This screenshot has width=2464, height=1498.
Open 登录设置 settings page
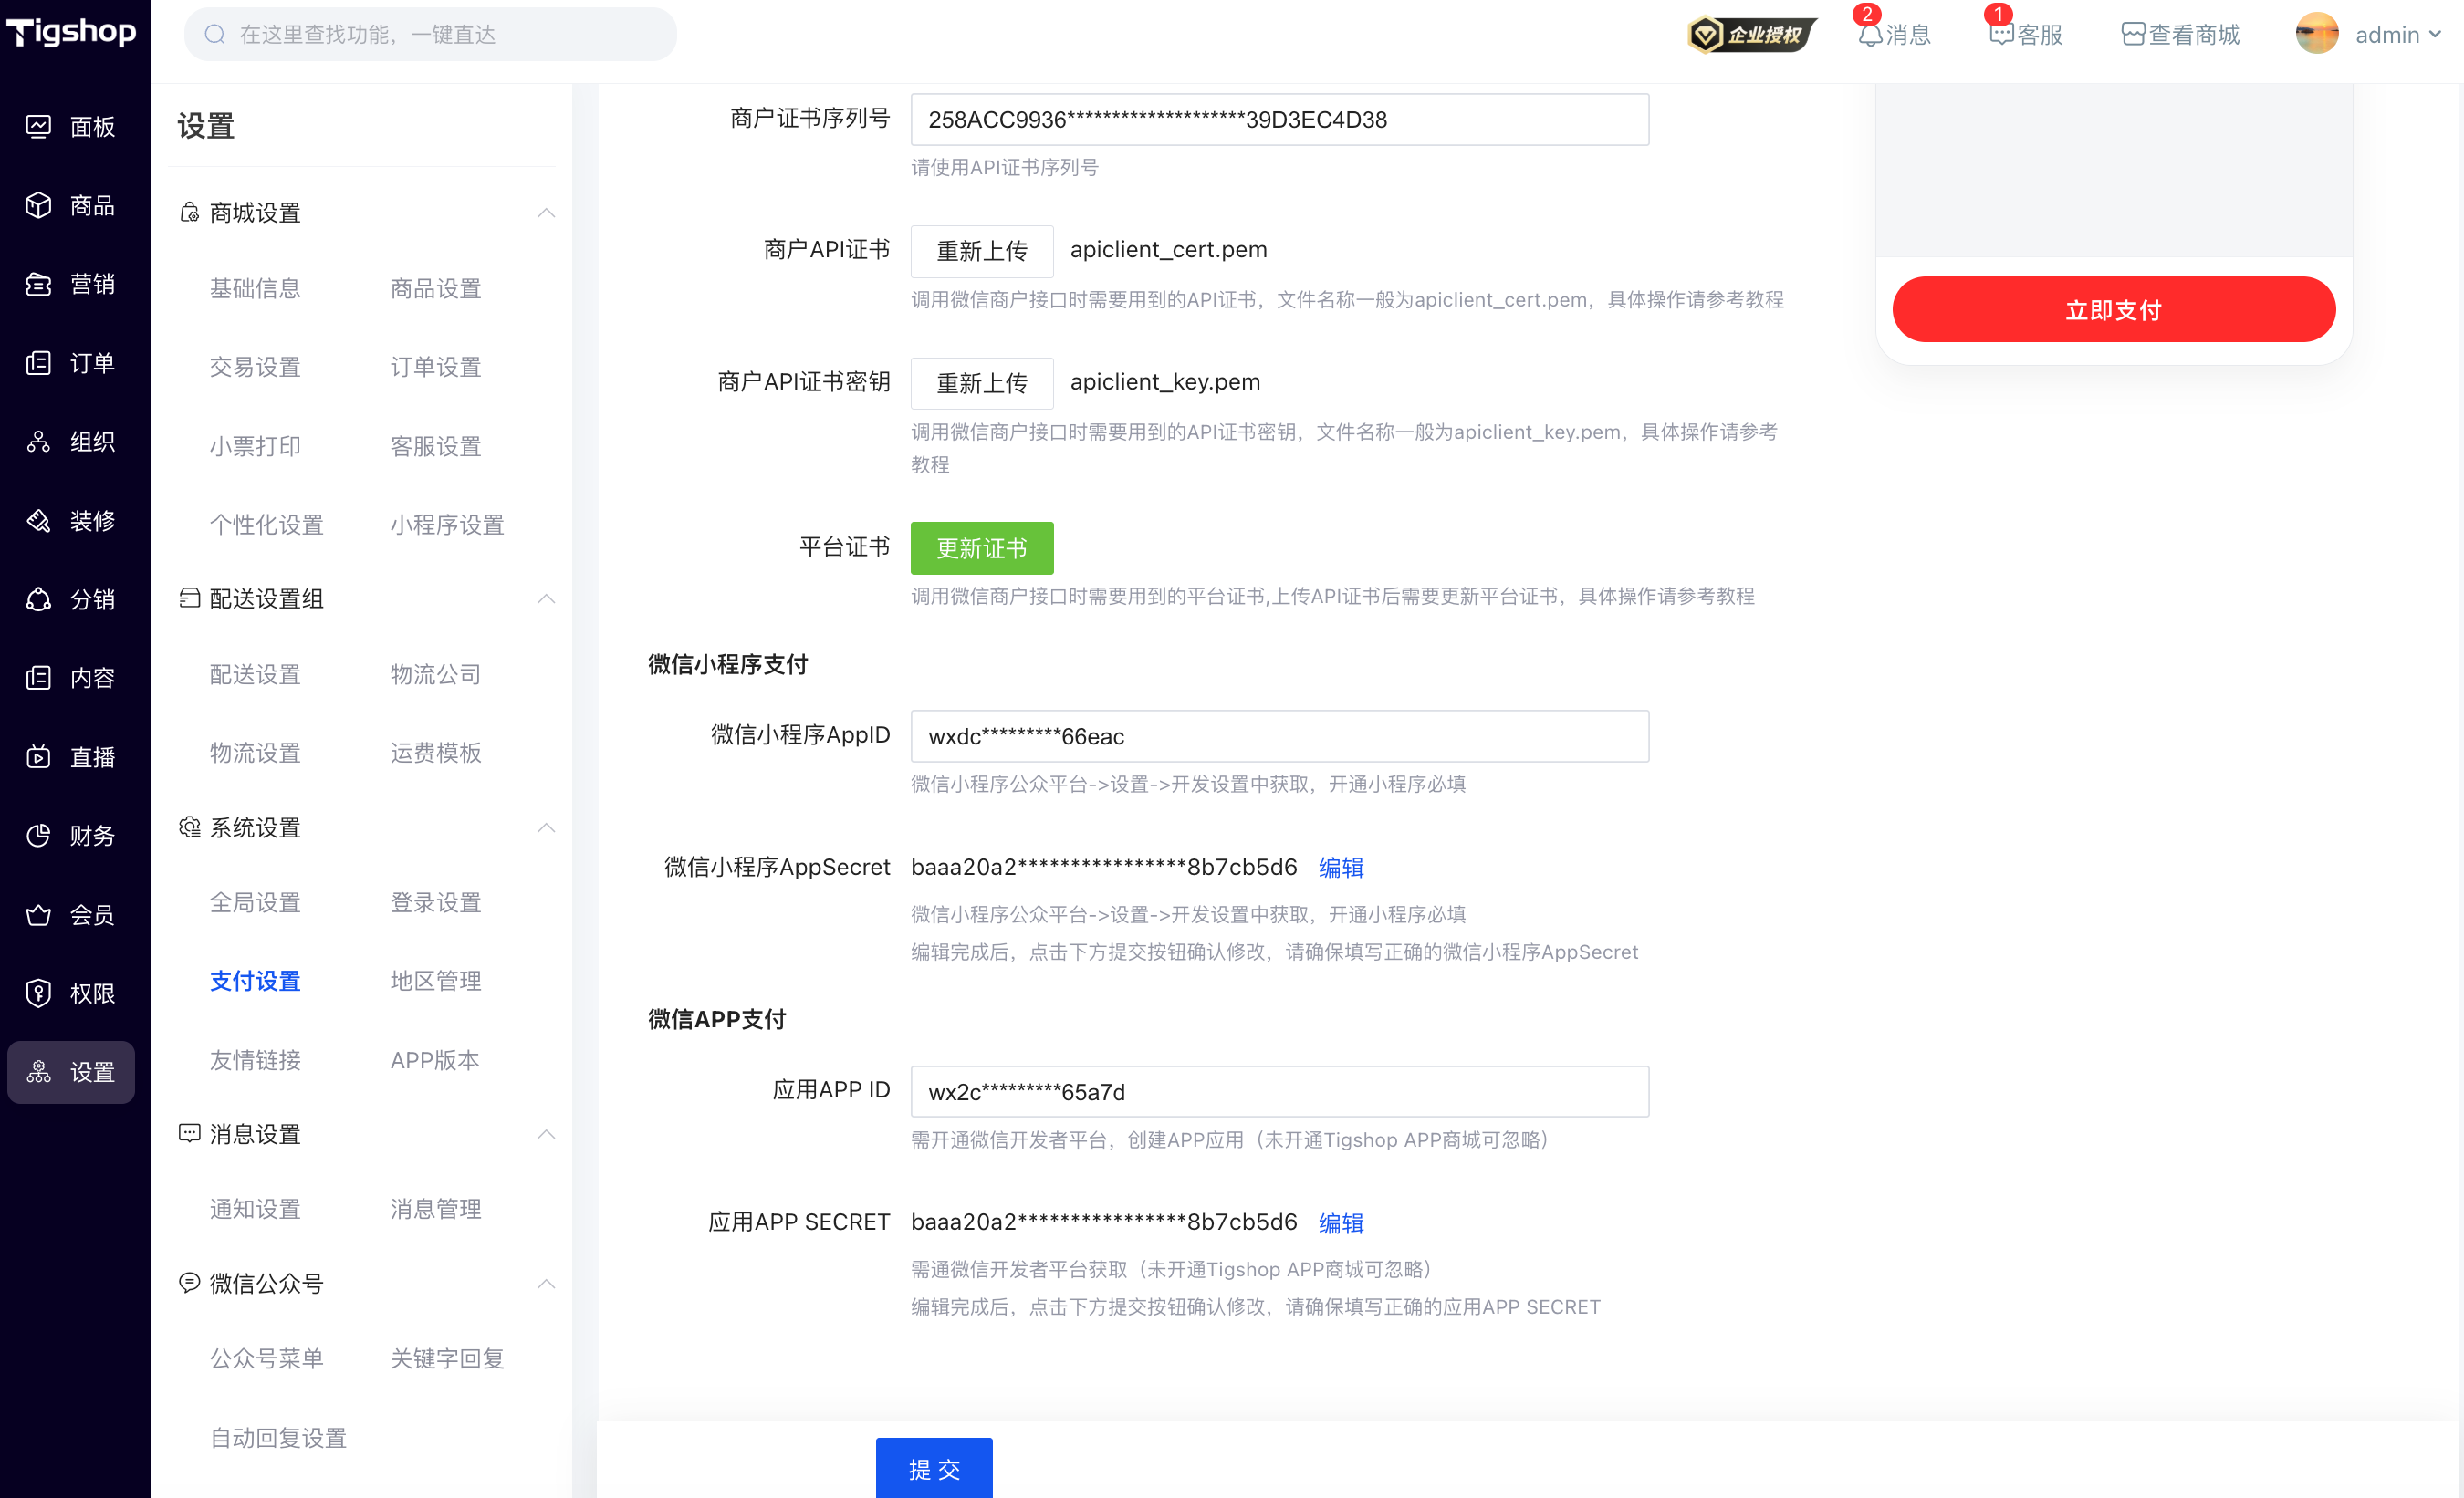(x=436, y=902)
